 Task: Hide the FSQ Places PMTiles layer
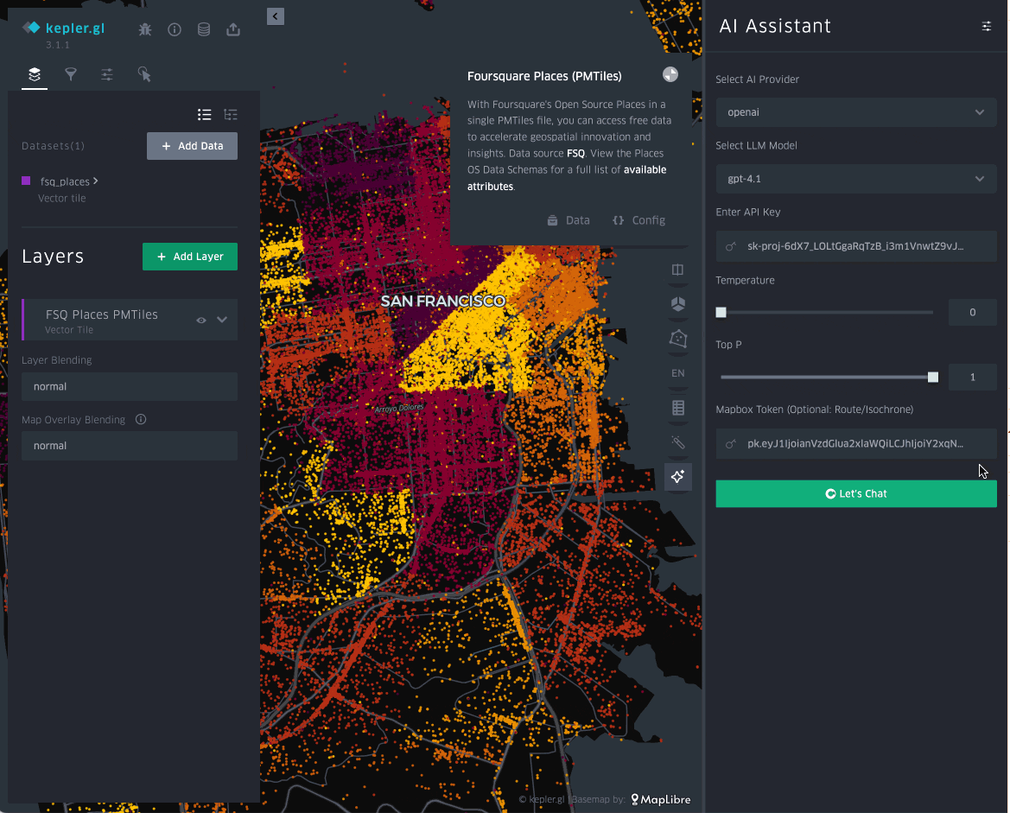(x=201, y=321)
